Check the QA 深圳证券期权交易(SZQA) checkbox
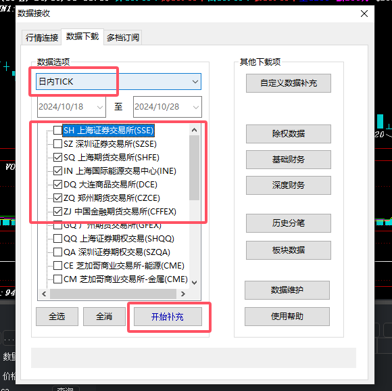Image resolution: width=392 pixels, height=391 pixels. (x=57, y=252)
